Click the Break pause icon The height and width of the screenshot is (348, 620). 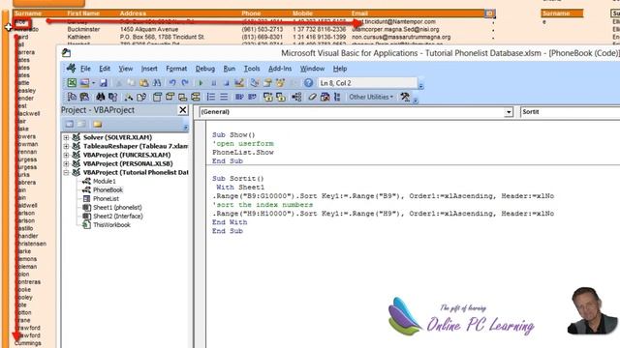(213, 83)
